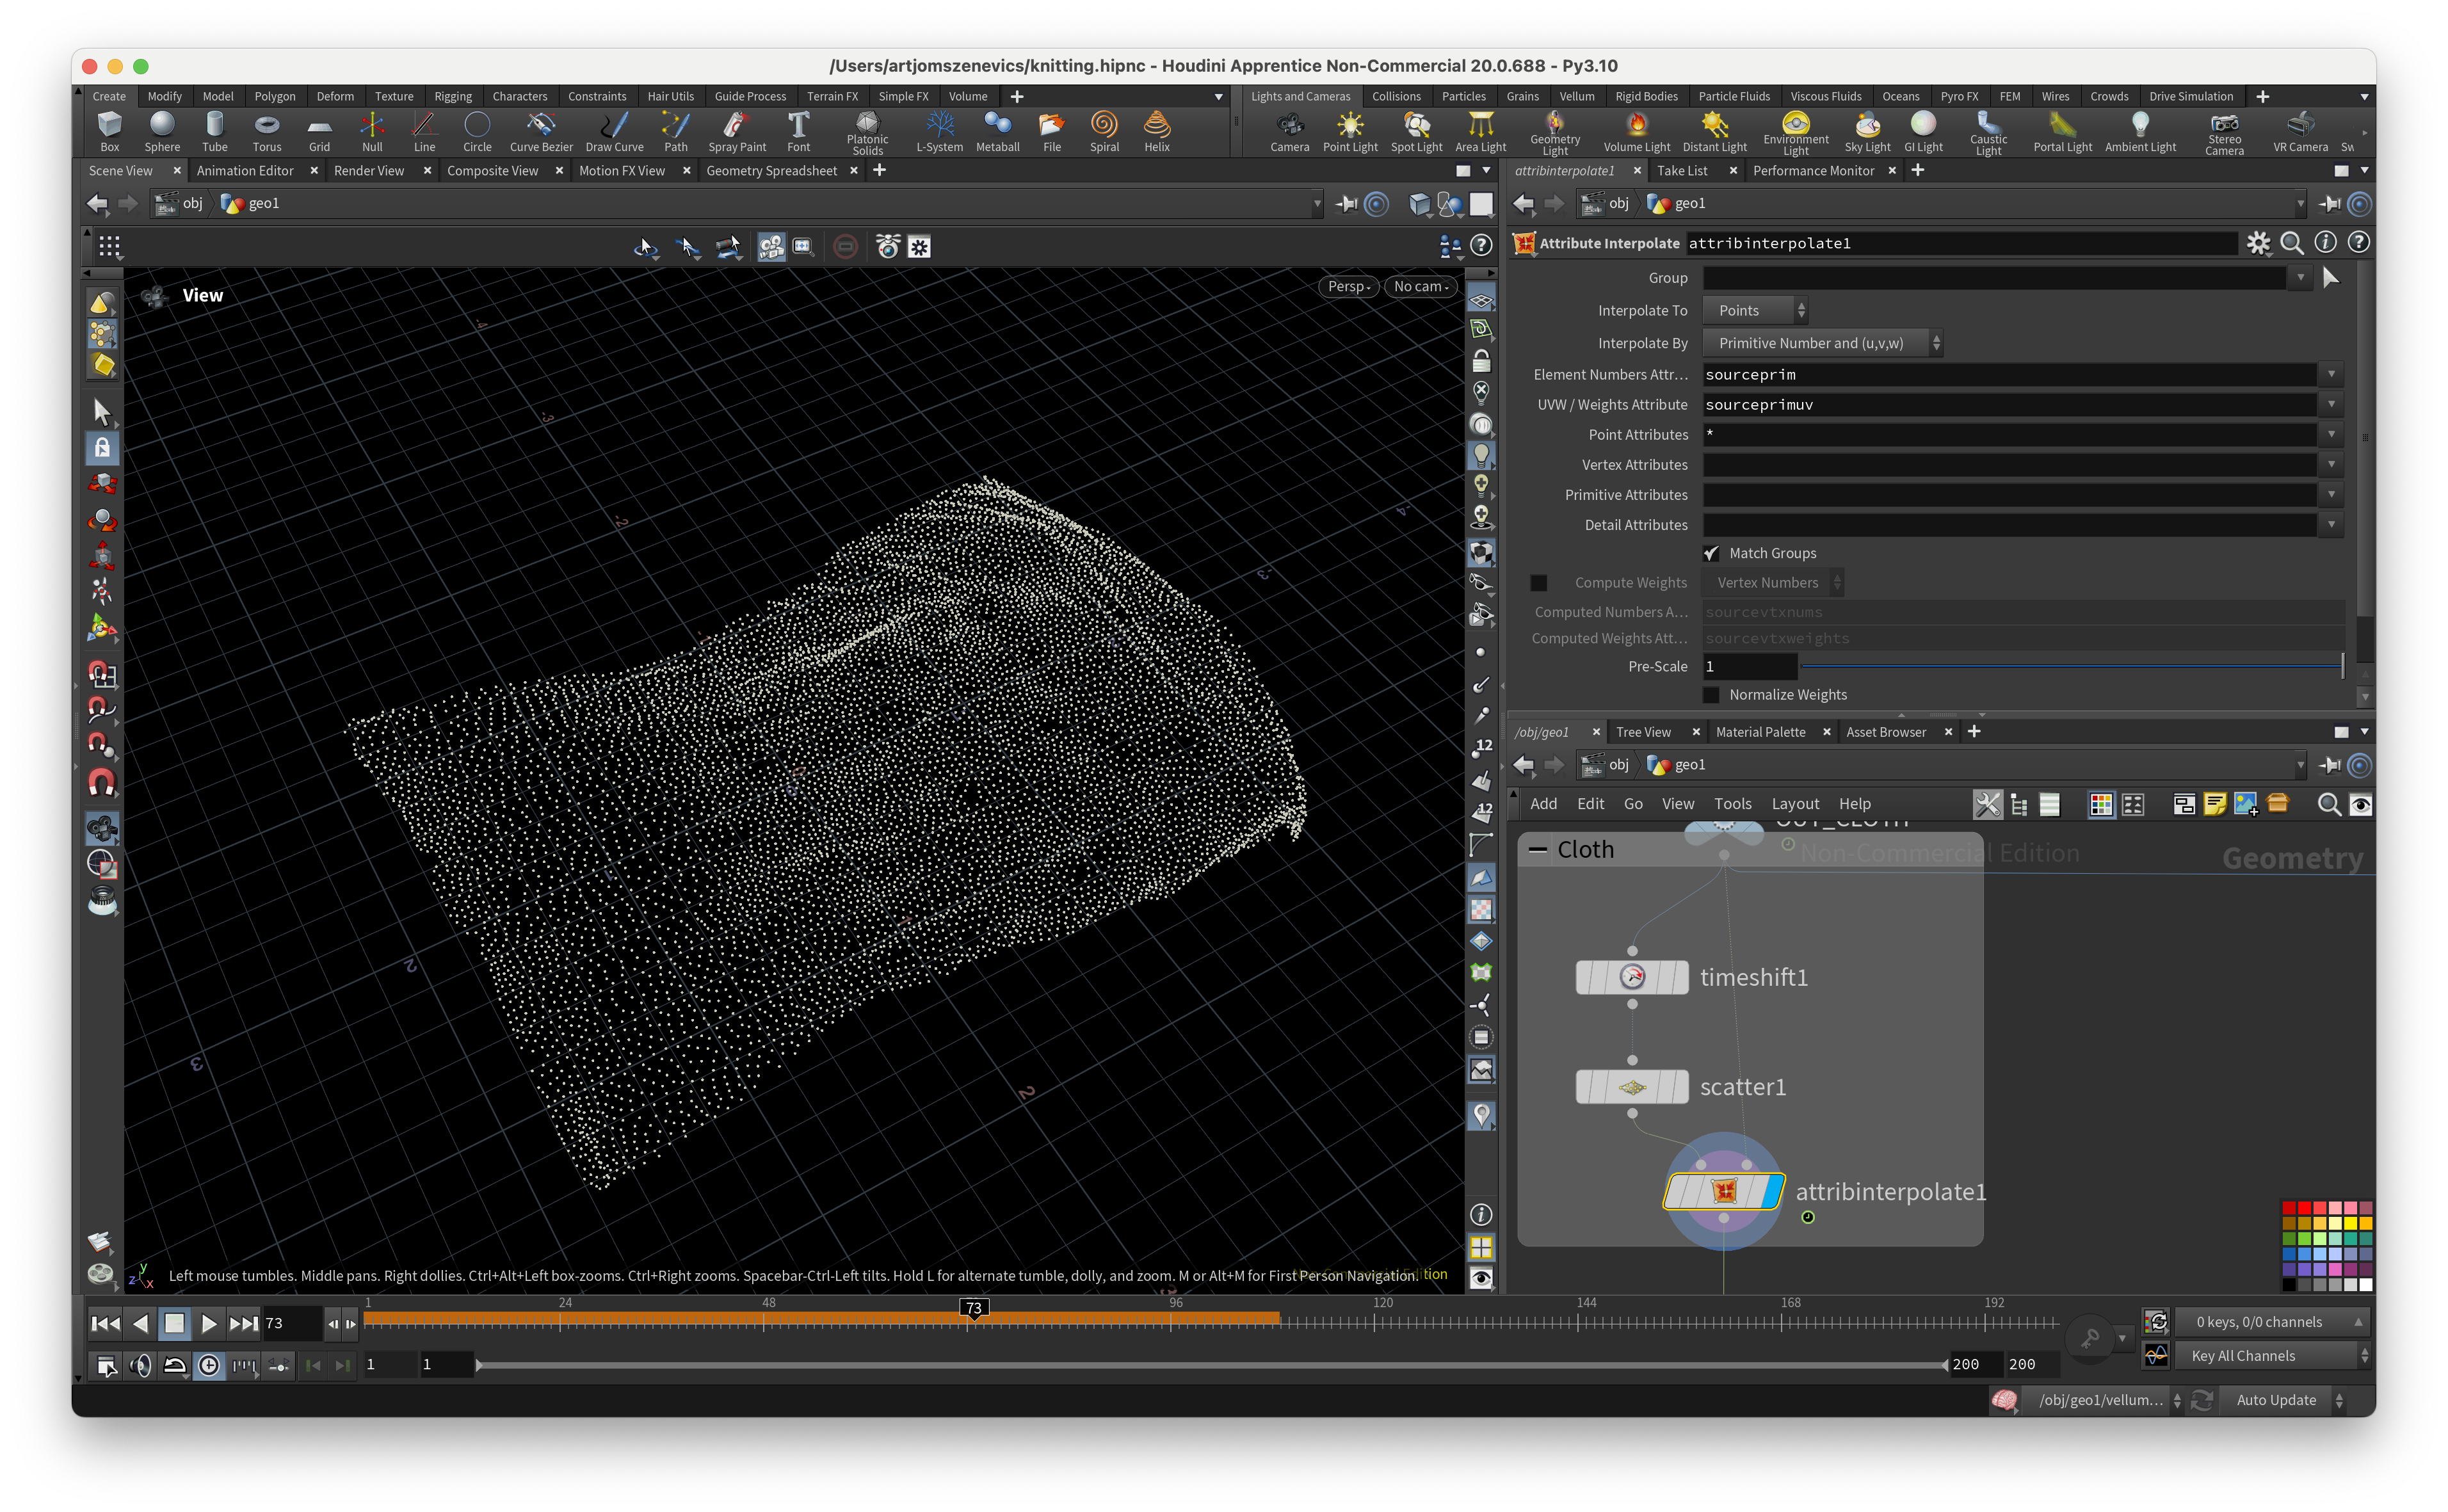Expand the Persp viewport menu

(x=1348, y=286)
